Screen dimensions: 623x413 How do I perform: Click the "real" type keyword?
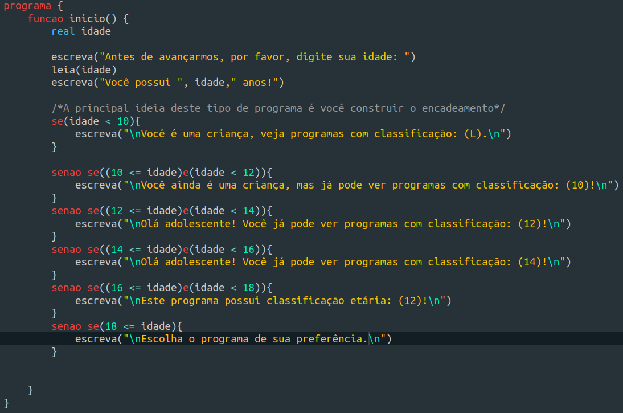coord(63,31)
